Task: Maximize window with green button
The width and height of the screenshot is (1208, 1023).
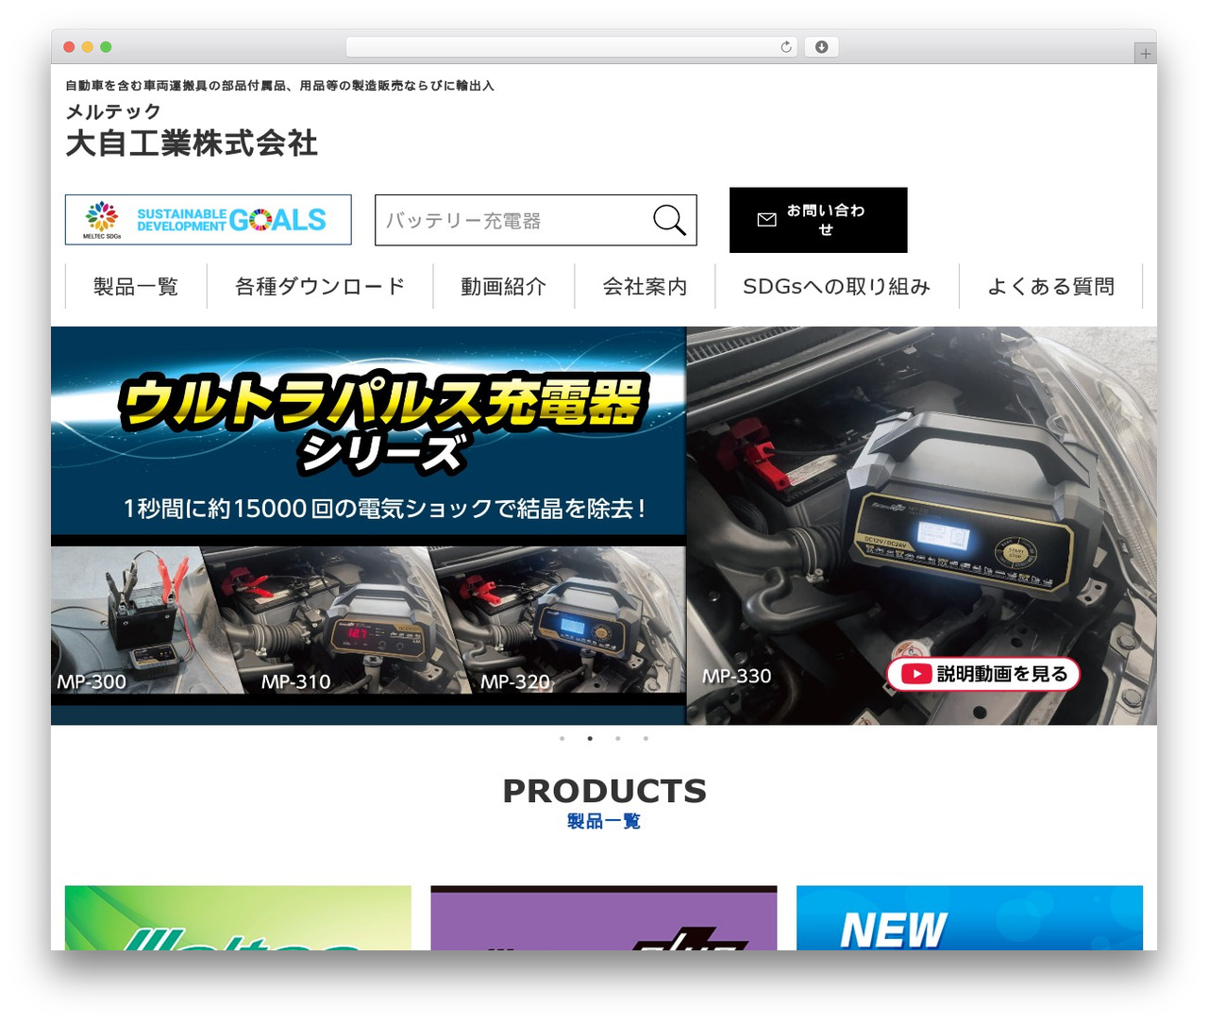Action: click(x=106, y=47)
